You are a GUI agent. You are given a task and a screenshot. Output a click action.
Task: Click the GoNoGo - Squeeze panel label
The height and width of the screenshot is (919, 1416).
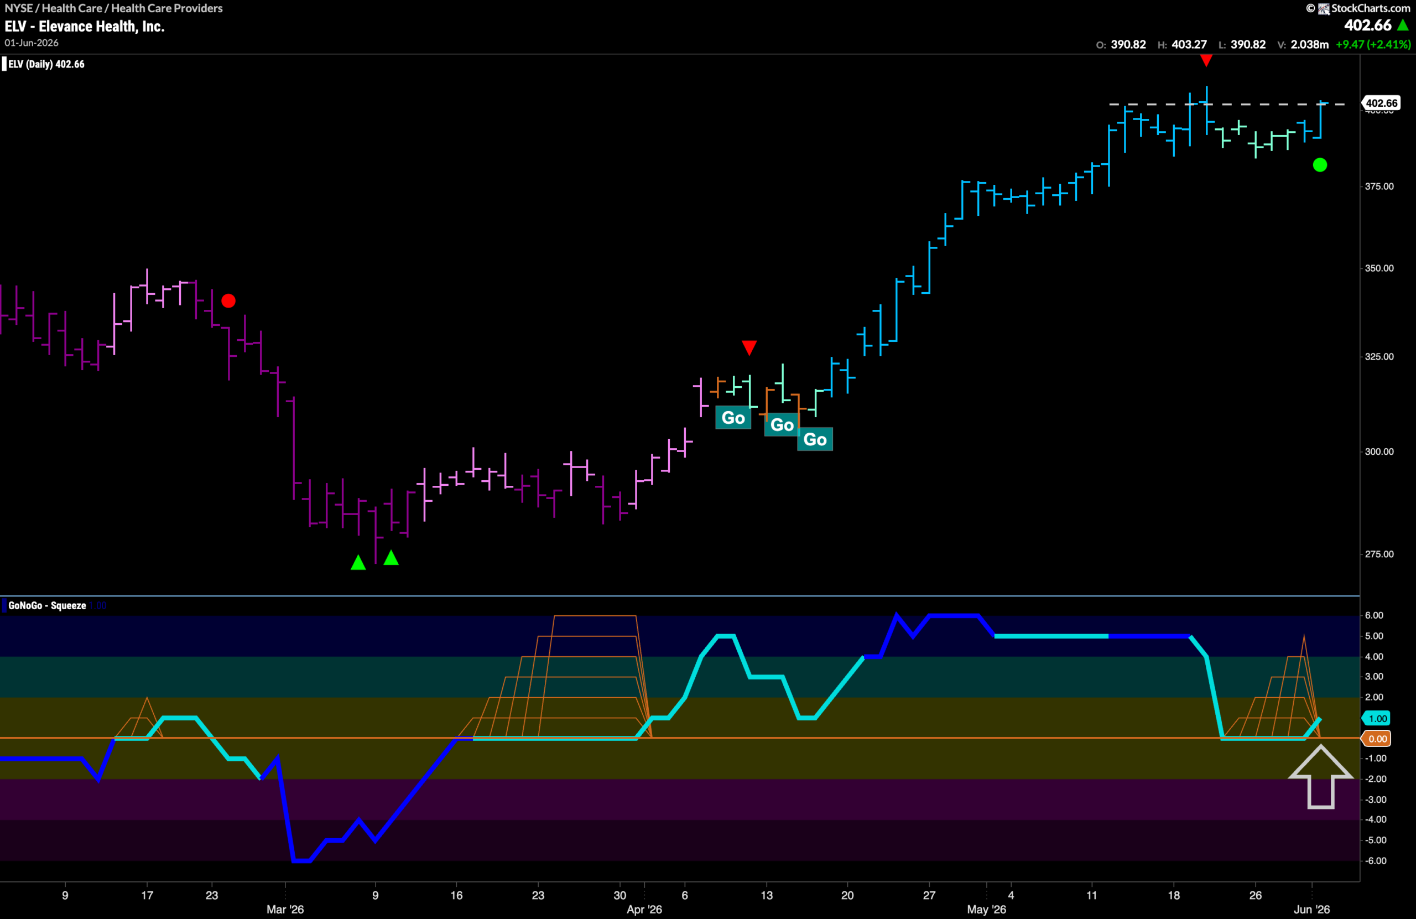coord(47,605)
